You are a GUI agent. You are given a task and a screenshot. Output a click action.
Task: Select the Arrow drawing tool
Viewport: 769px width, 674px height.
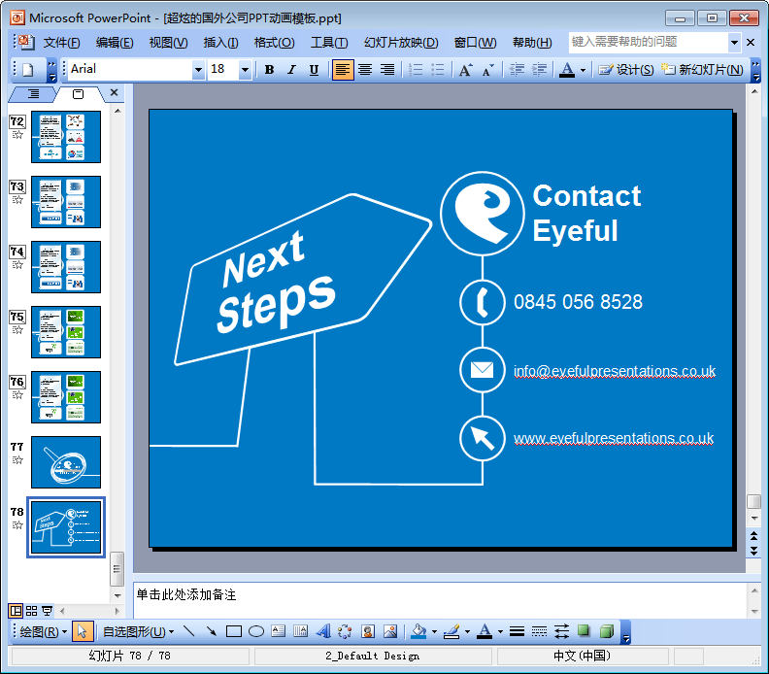click(x=212, y=631)
